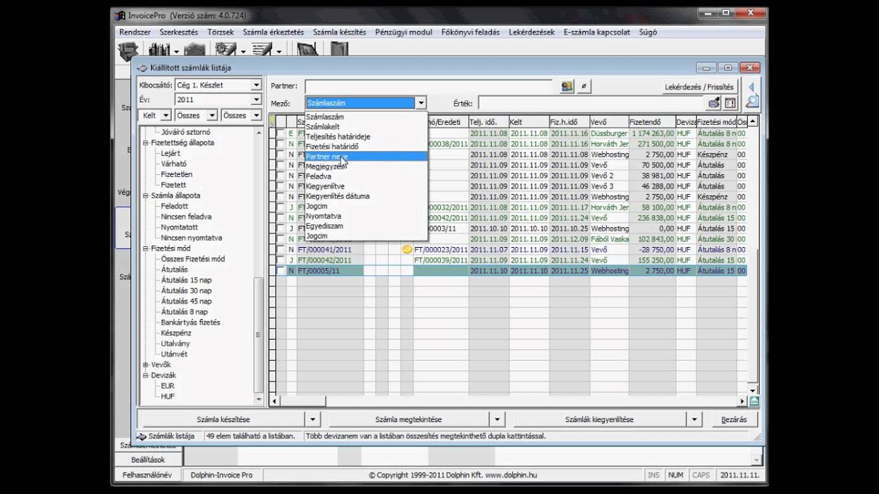
Task: Click yellow coin icon in FT/000041/2011 row
Action: [407, 250]
